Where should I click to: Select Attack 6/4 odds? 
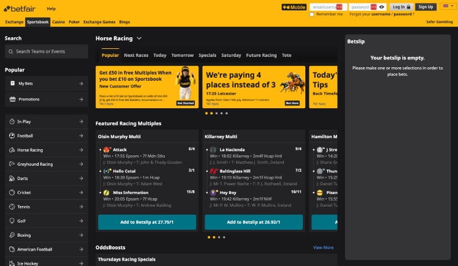click(x=192, y=149)
